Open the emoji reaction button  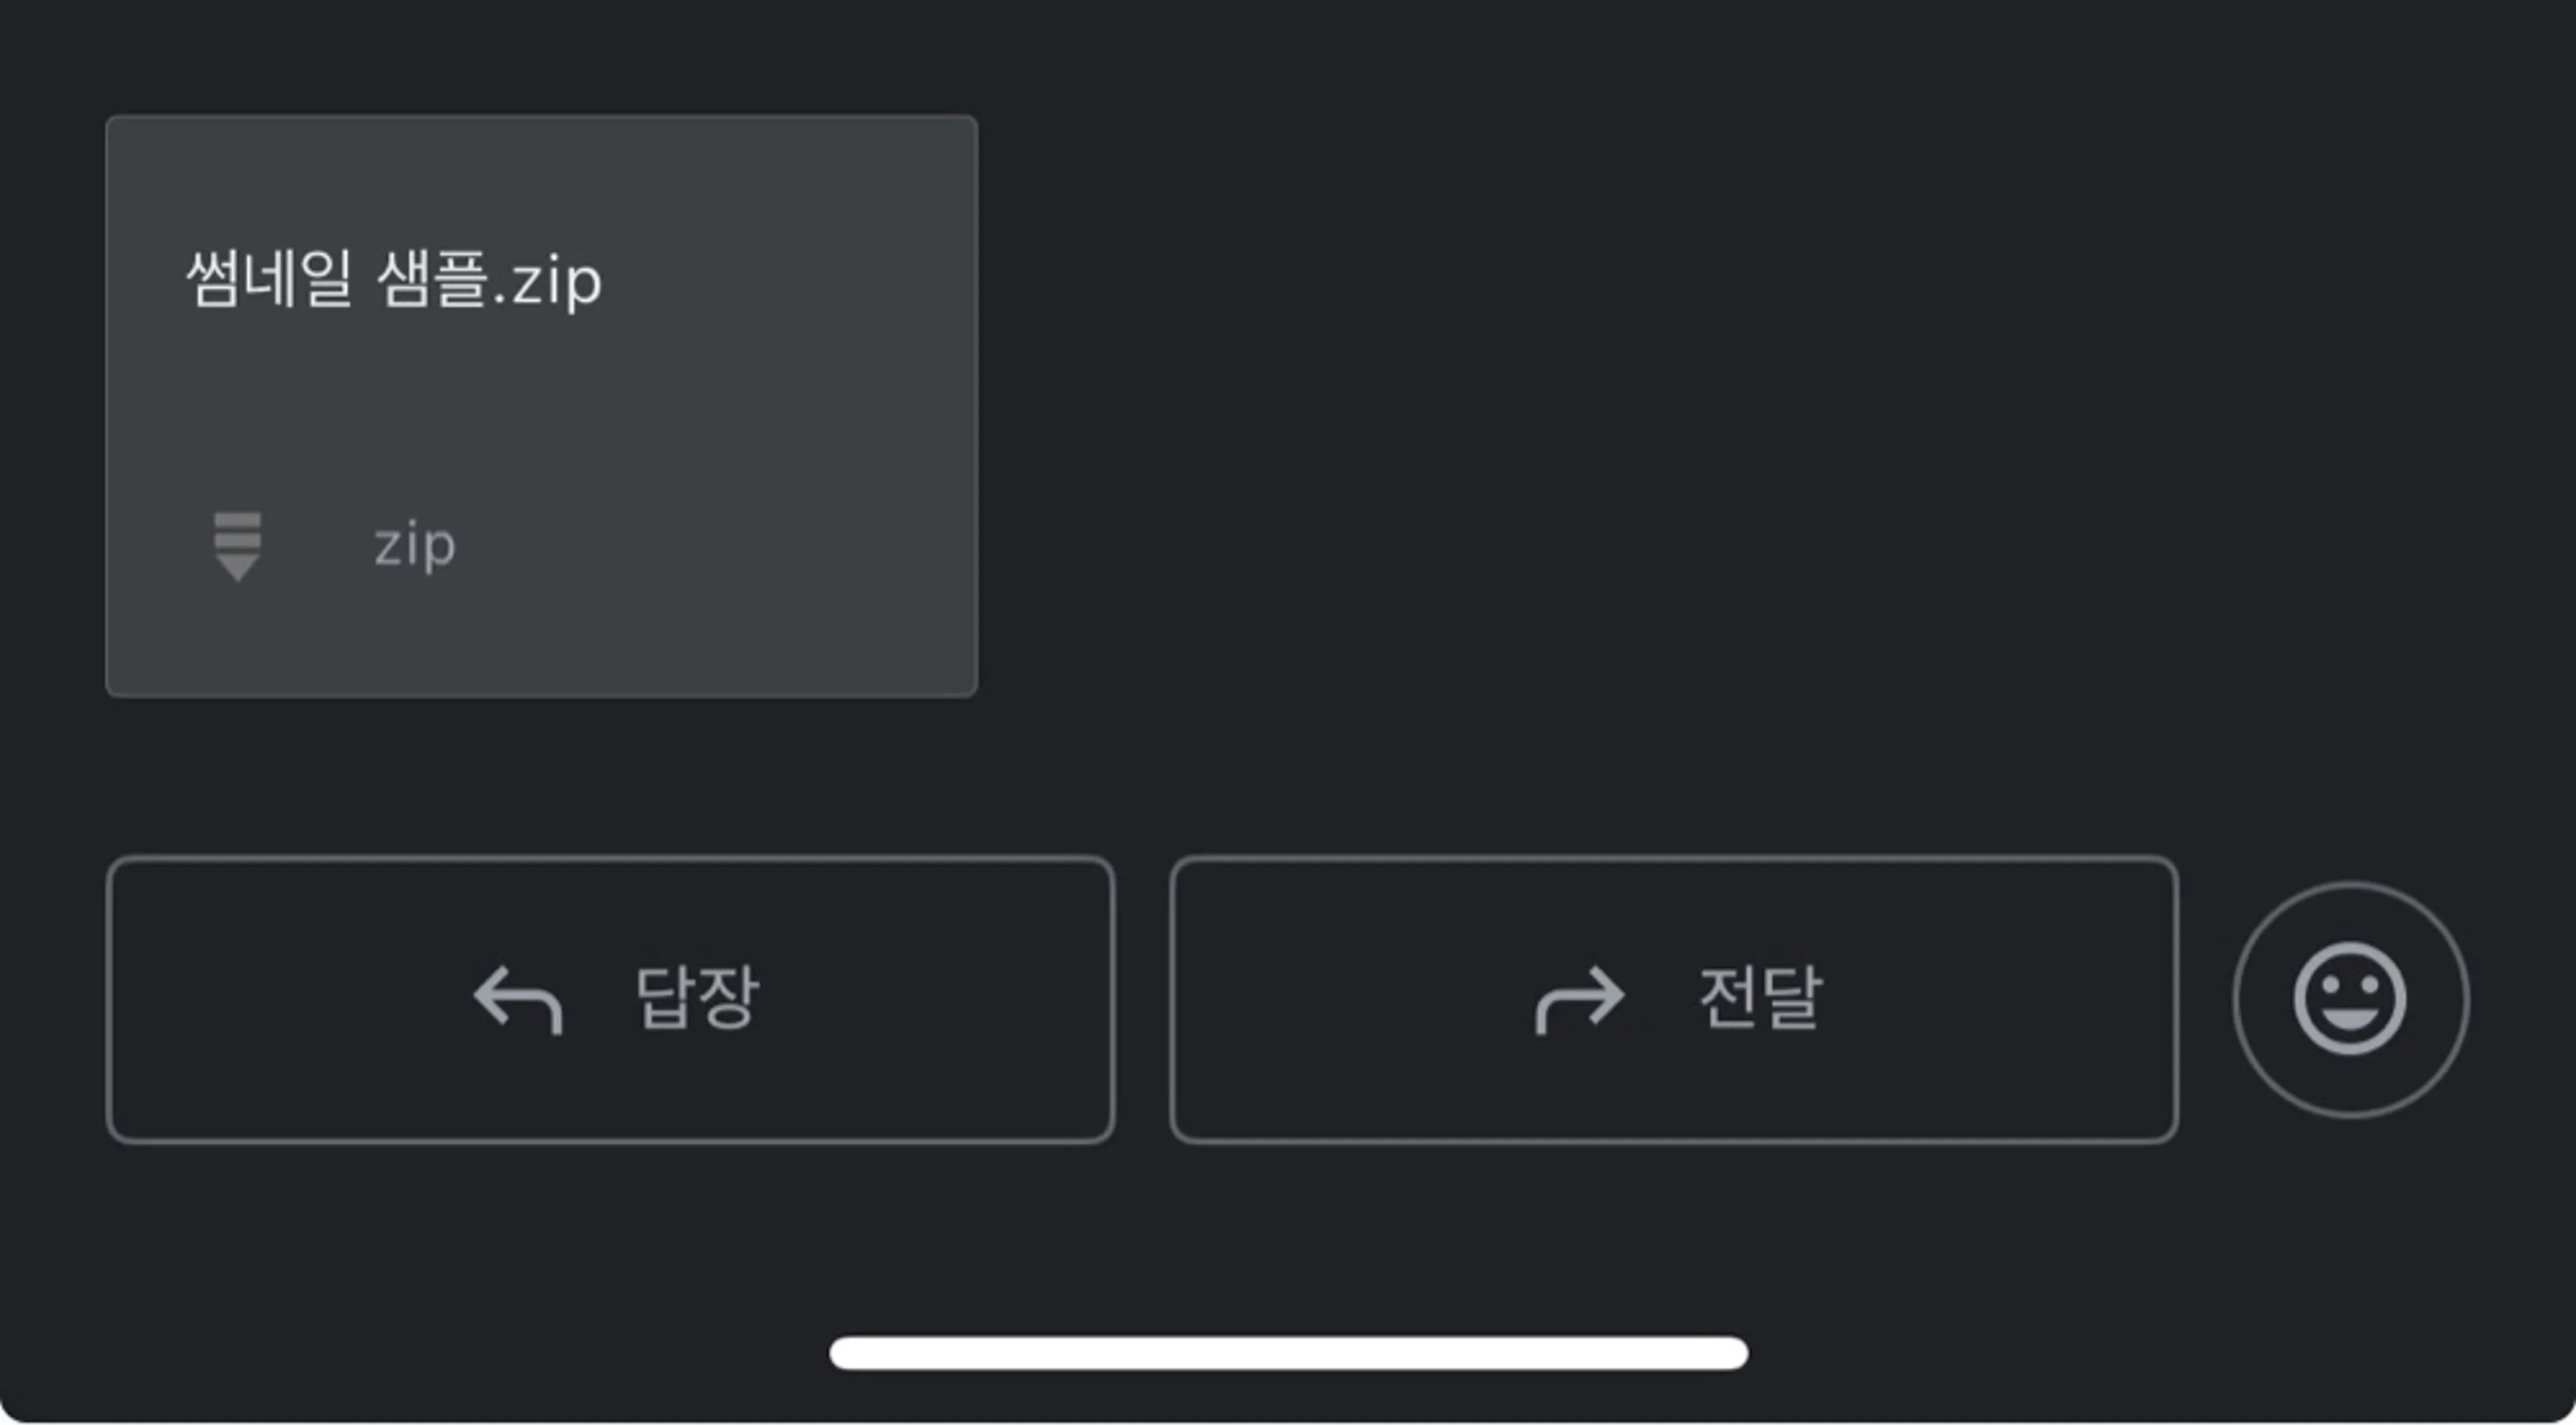[x=2350, y=999]
